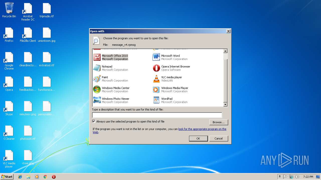
Task: Open Action Center flag tray icon
Action: pos(285,177)
